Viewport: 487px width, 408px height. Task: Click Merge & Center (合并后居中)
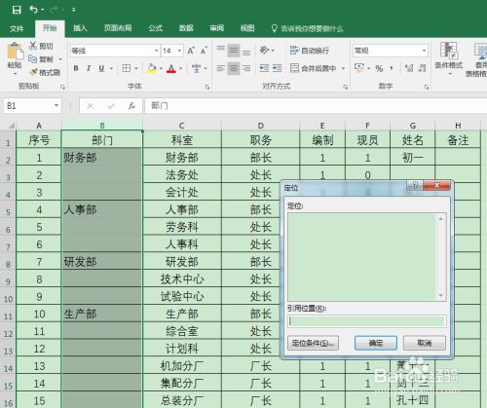[314, 68]
